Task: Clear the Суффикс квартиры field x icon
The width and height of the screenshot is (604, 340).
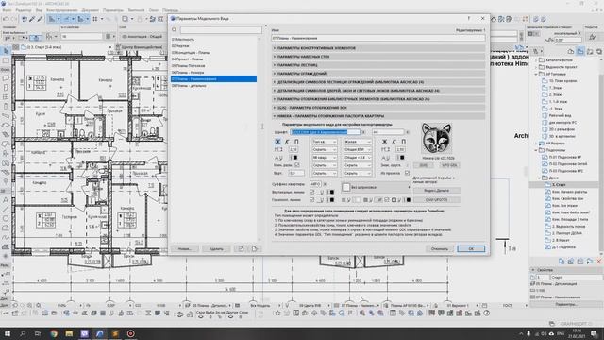Action: click(325, 184)
